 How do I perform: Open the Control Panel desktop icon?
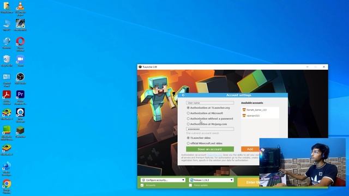click(x=7, y=80)
